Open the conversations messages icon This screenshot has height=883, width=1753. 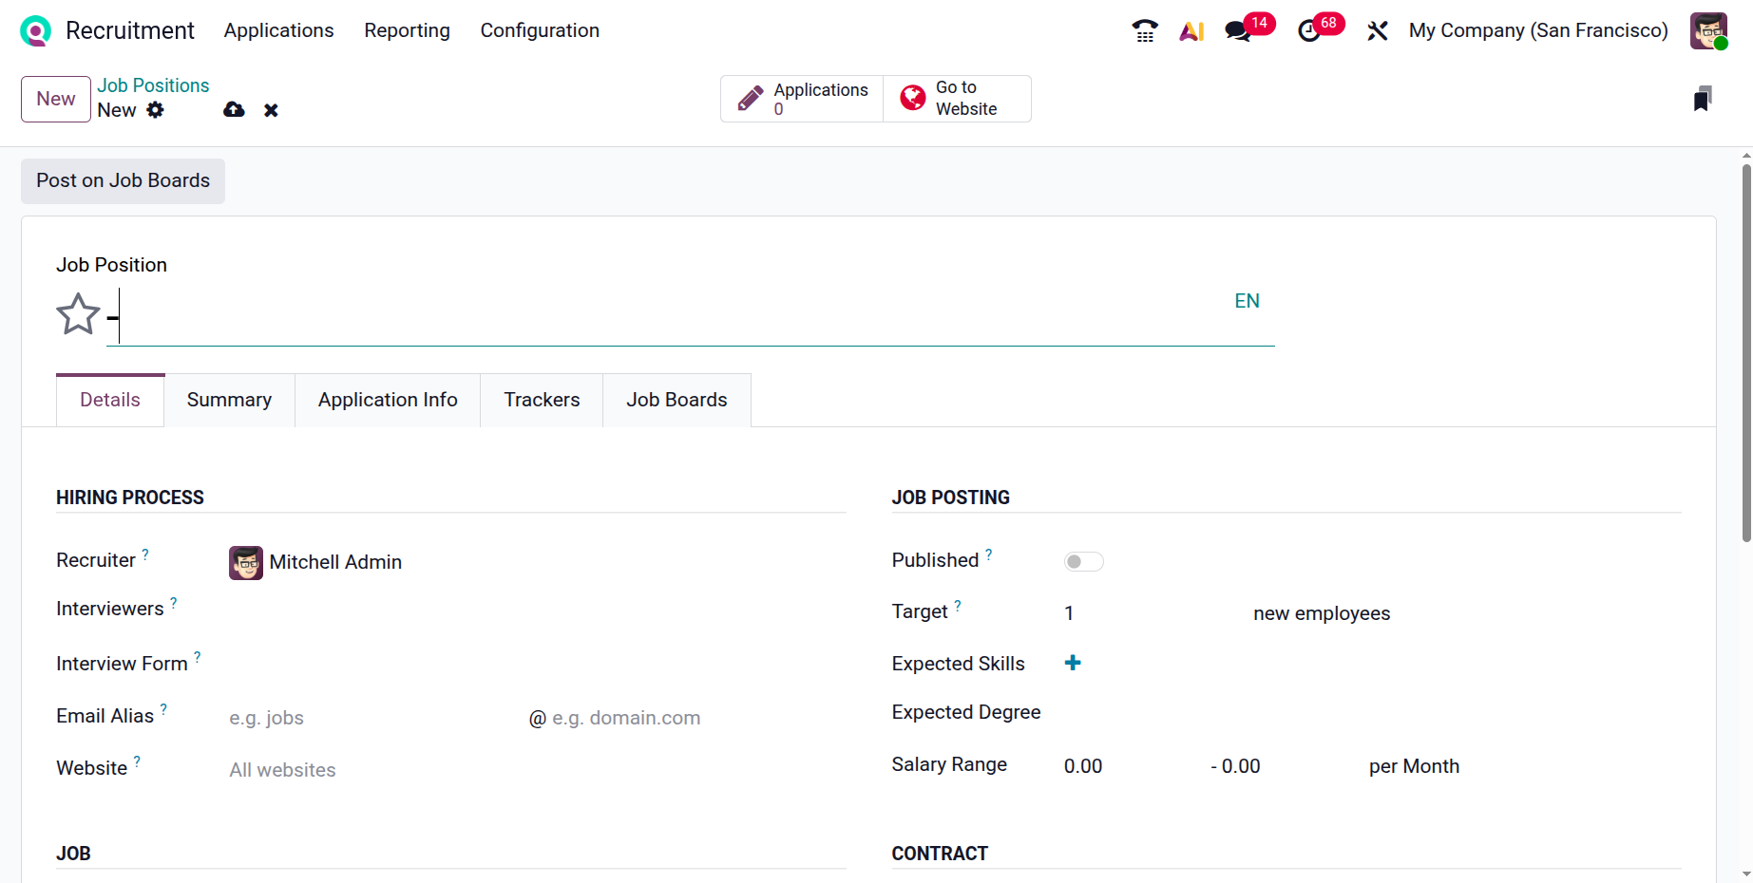click(1238, 31)
